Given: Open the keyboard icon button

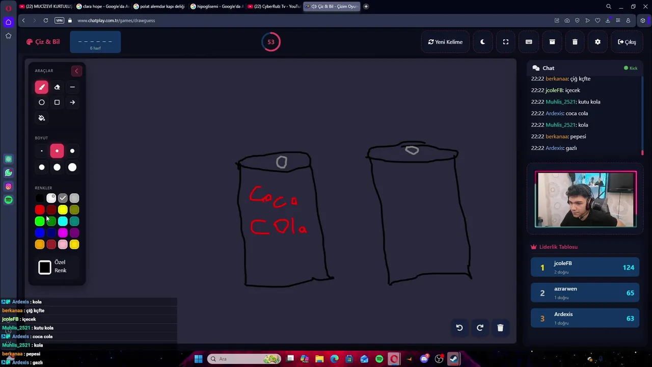Looking at the screenshot, I should click(x=529, y=42).
